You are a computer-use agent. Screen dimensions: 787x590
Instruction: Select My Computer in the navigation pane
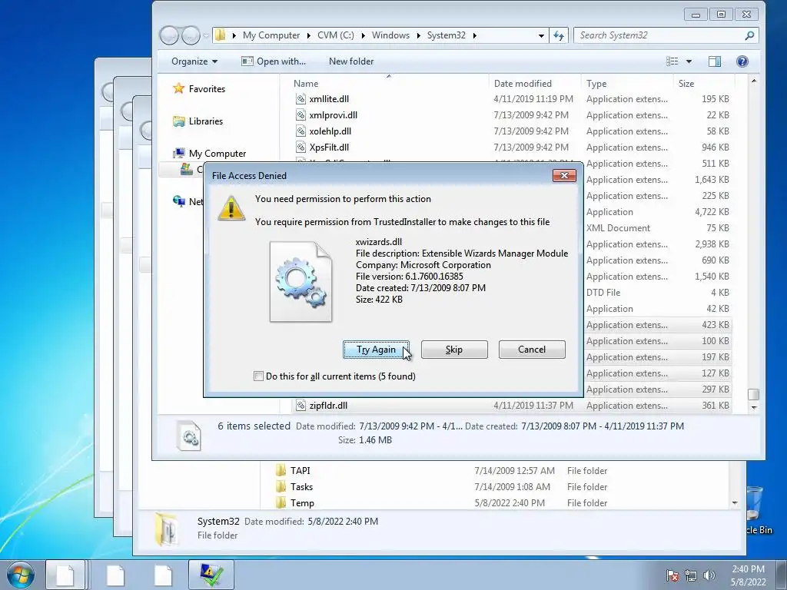click(x=217, y=154)
